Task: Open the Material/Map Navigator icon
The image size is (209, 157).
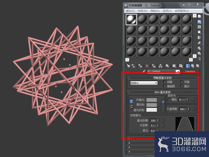Action: (199, 59)
